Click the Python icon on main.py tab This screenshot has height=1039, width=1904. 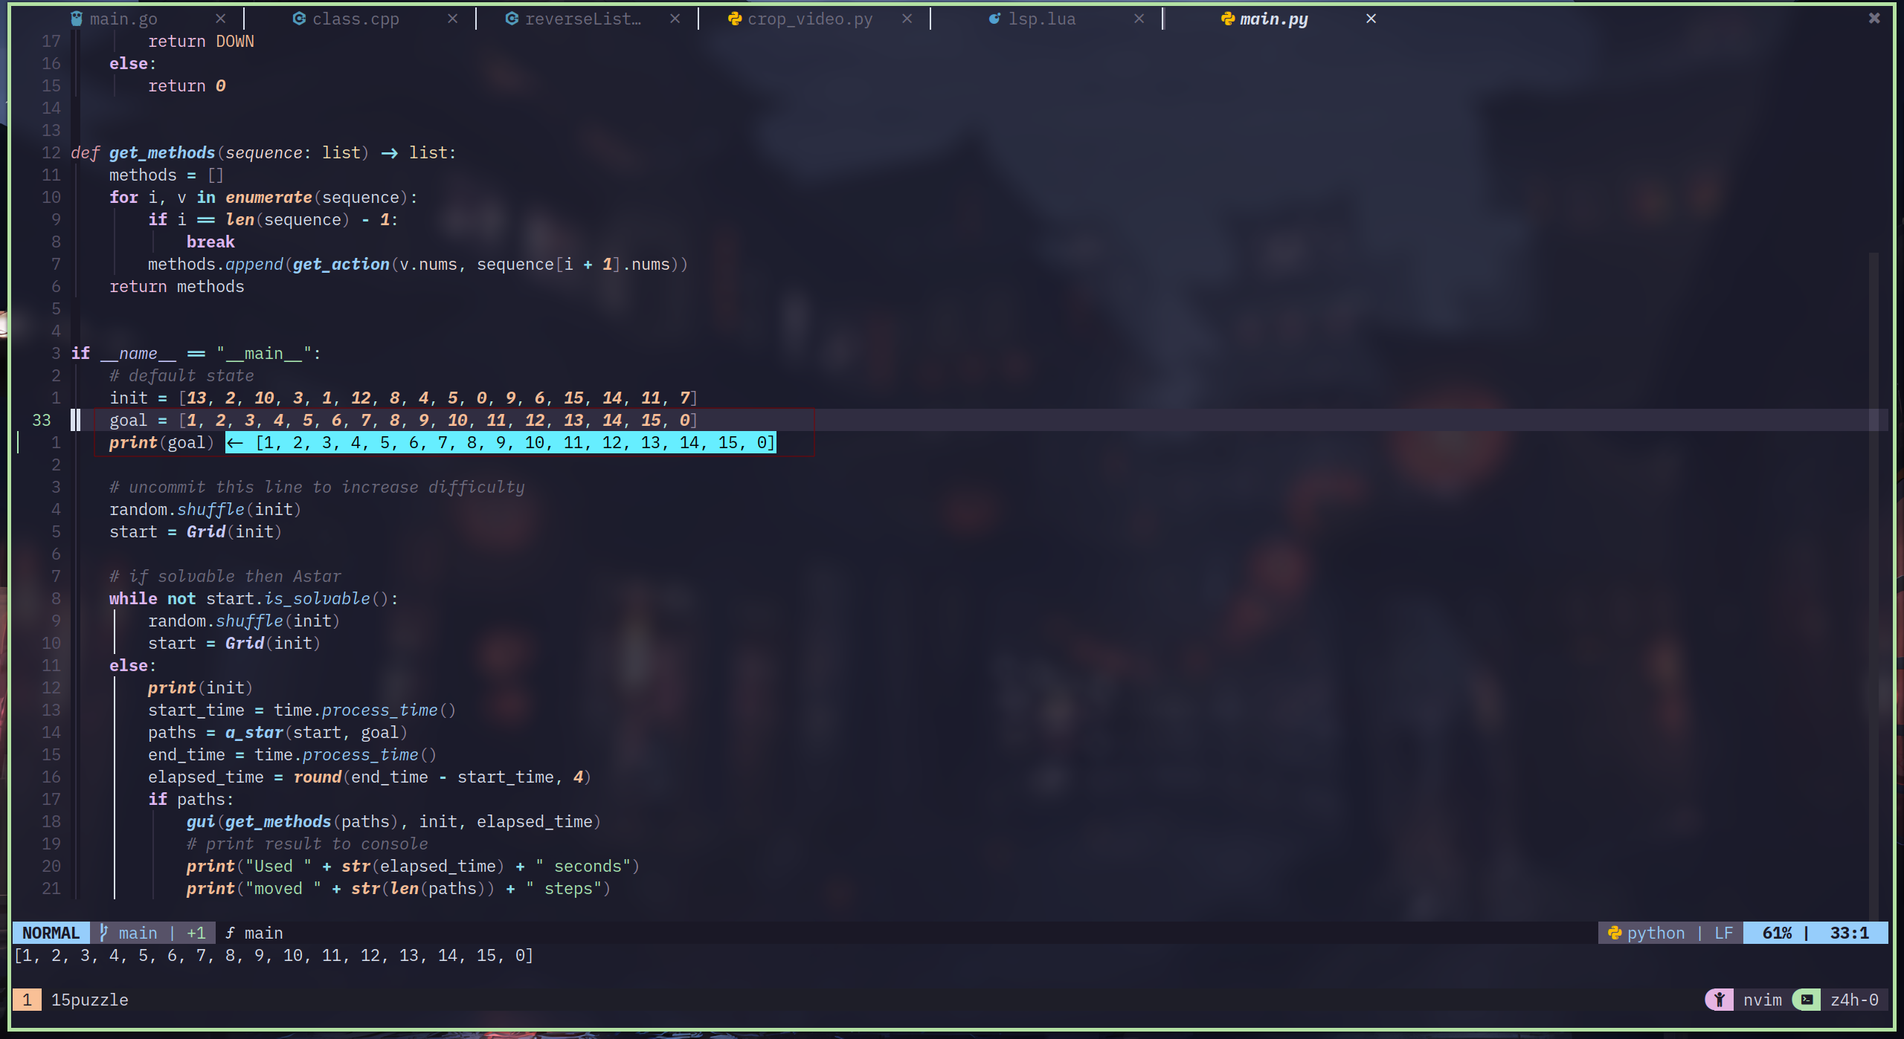[1228, 19]
